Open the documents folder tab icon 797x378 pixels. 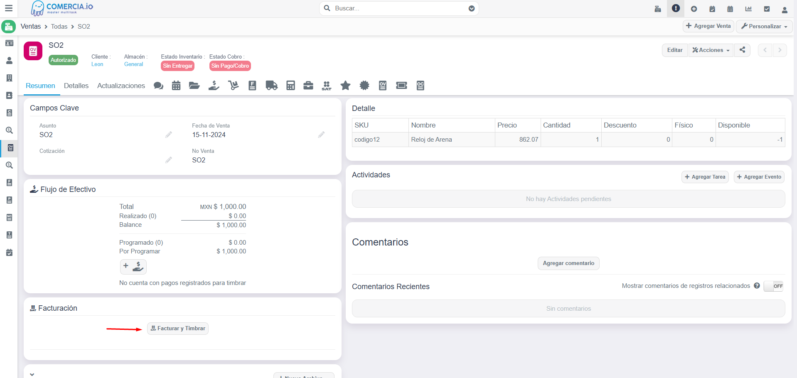(194, 86)
